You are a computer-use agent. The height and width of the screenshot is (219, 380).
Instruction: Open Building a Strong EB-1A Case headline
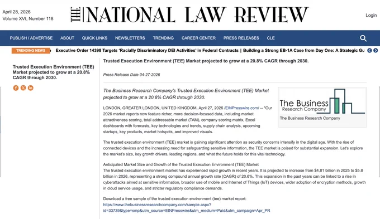coord(303,51)
